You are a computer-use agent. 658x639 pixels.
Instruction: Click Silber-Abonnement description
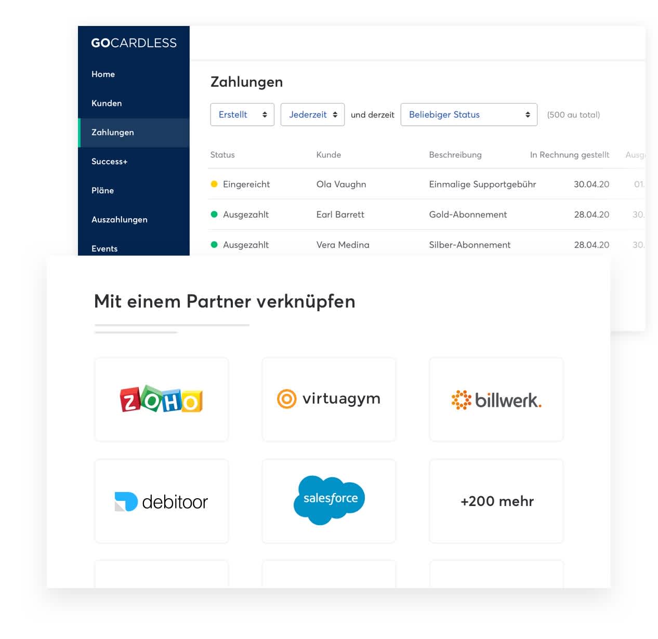click(469, 245)
